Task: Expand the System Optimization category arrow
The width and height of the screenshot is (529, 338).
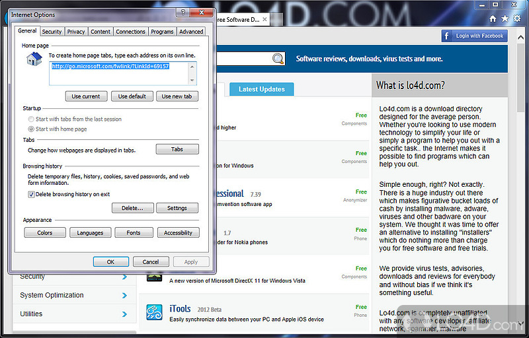Action: click(x=124, y=295)
